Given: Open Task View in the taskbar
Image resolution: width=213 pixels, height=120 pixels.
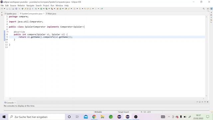Looking at the screenshot, I should [x=77, y=117].
